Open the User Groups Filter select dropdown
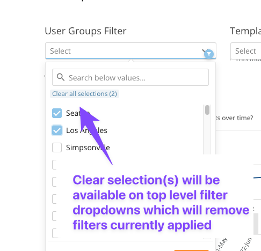Screen dimensions: 261x251 (130, 51)
